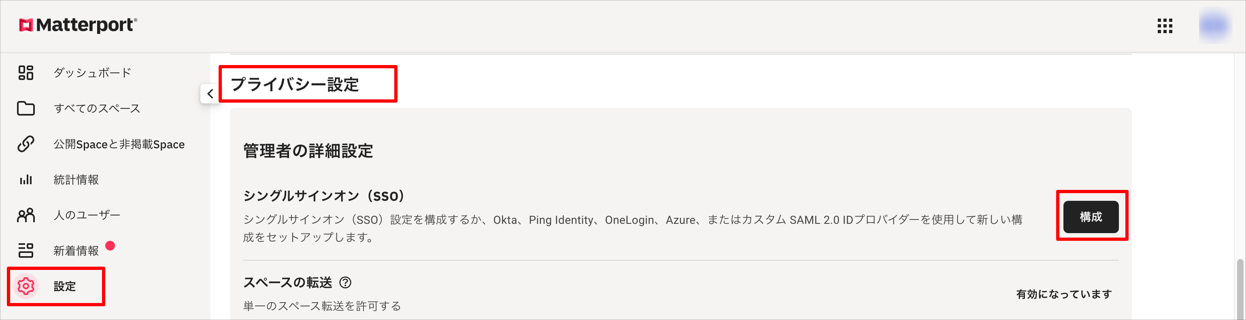Click the chain link icon for 公開Space

[x=26, y=144]
